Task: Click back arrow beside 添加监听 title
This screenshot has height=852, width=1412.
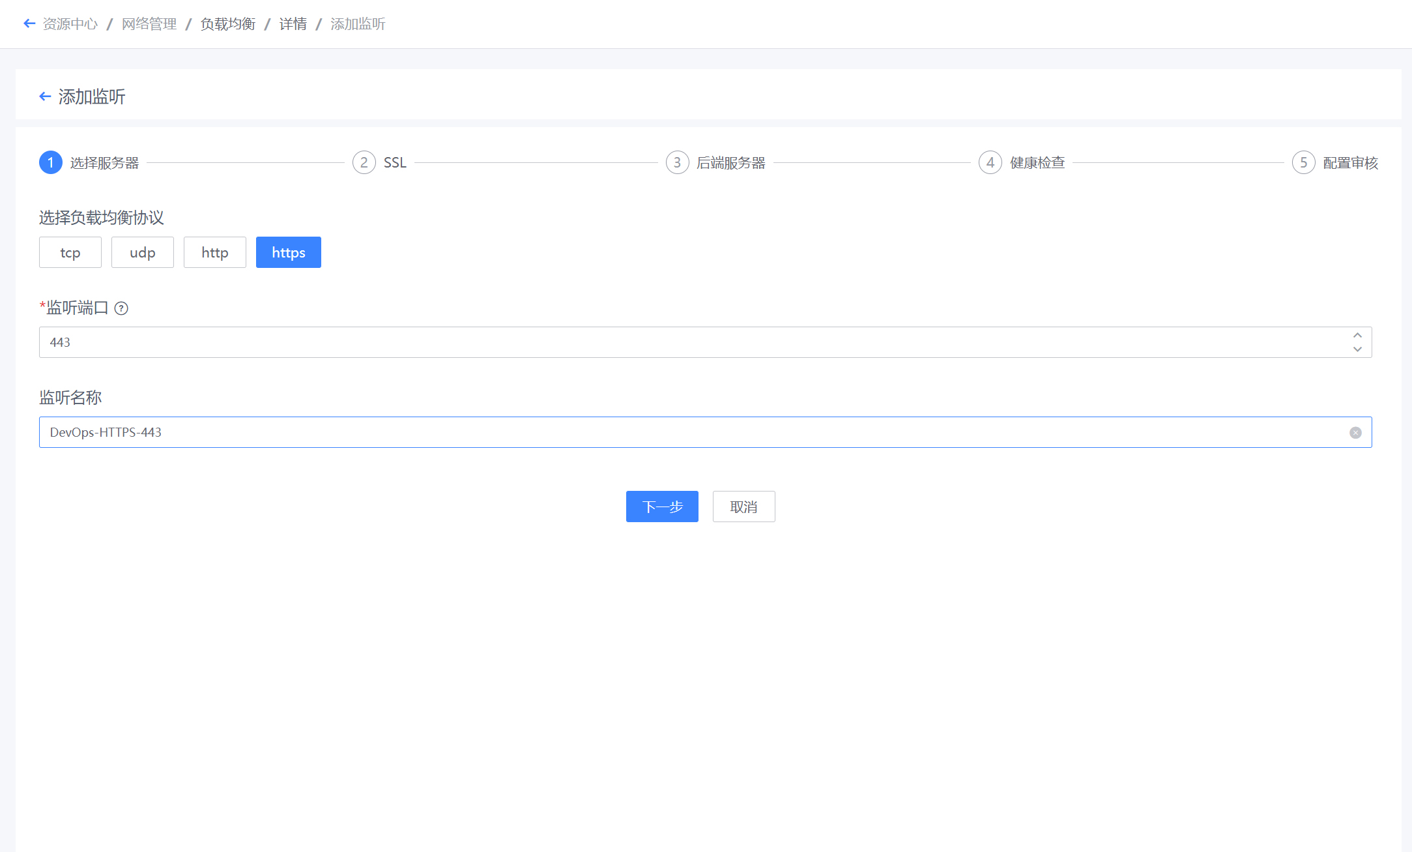Action: [x=45, y=97]
